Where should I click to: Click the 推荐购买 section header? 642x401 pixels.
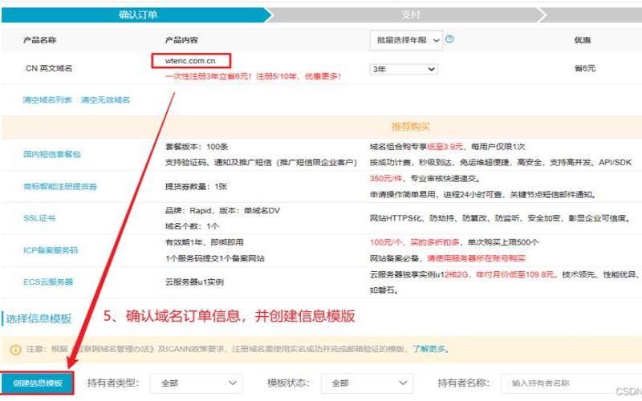411,127
